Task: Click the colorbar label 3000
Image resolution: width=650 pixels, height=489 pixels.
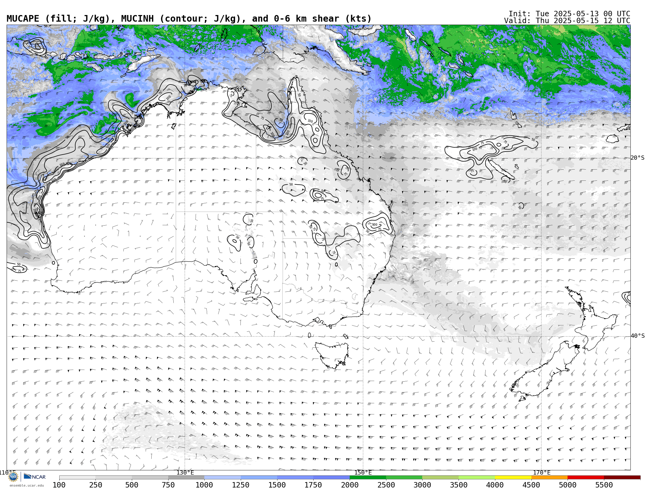Action: point(422,485)
